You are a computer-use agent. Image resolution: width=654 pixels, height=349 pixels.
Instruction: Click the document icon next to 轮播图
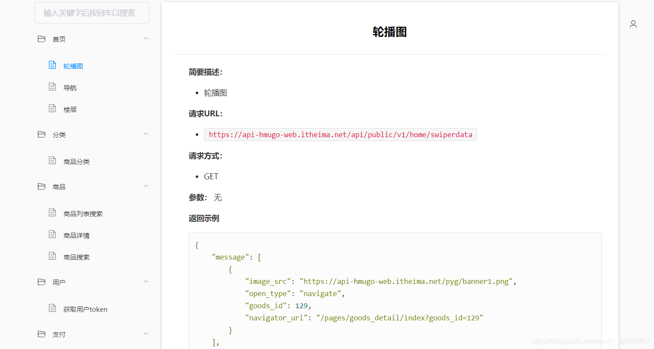coord(52,65)
